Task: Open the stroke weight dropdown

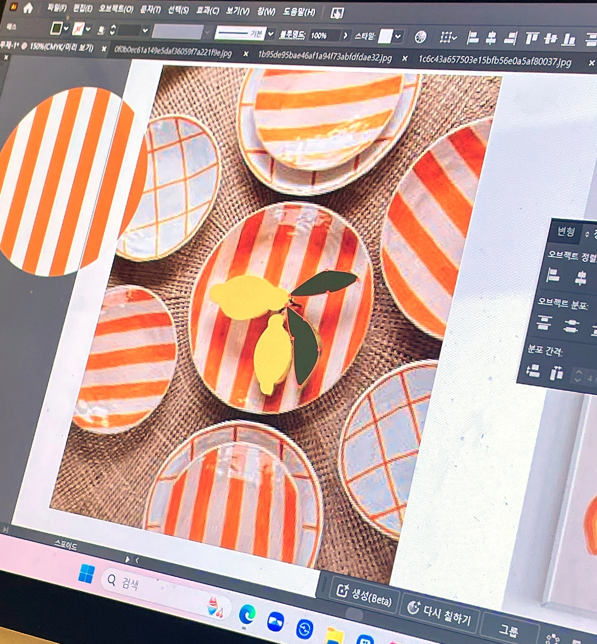Action: pyautogui.click(x=145, y=31)
